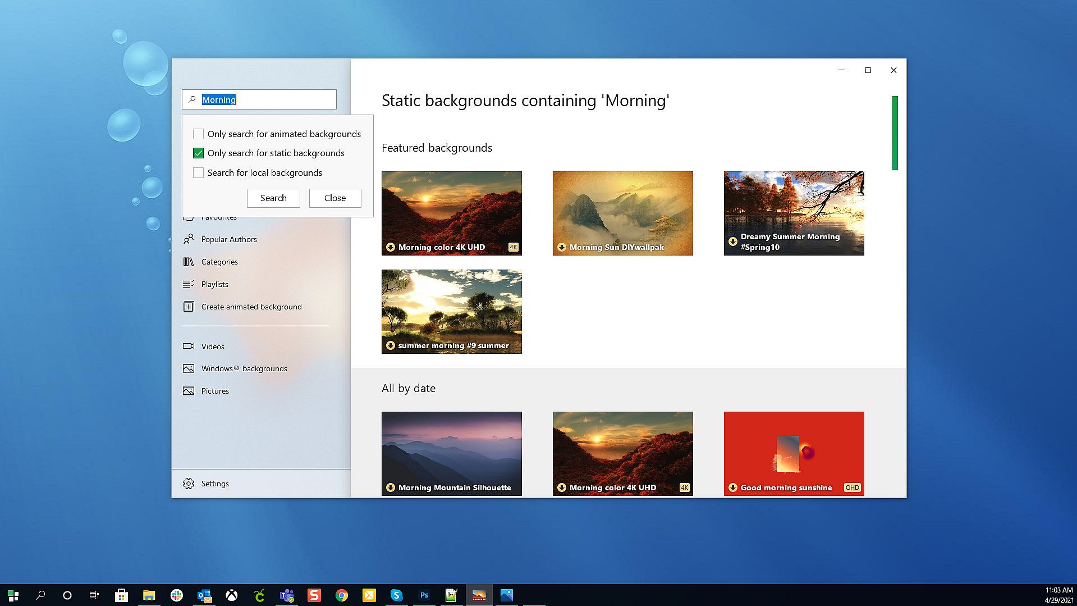Uncheck only search for static backgrounds
This screenshot has height=606, width=1077.
pyautogui.click(x=198, y=153)
